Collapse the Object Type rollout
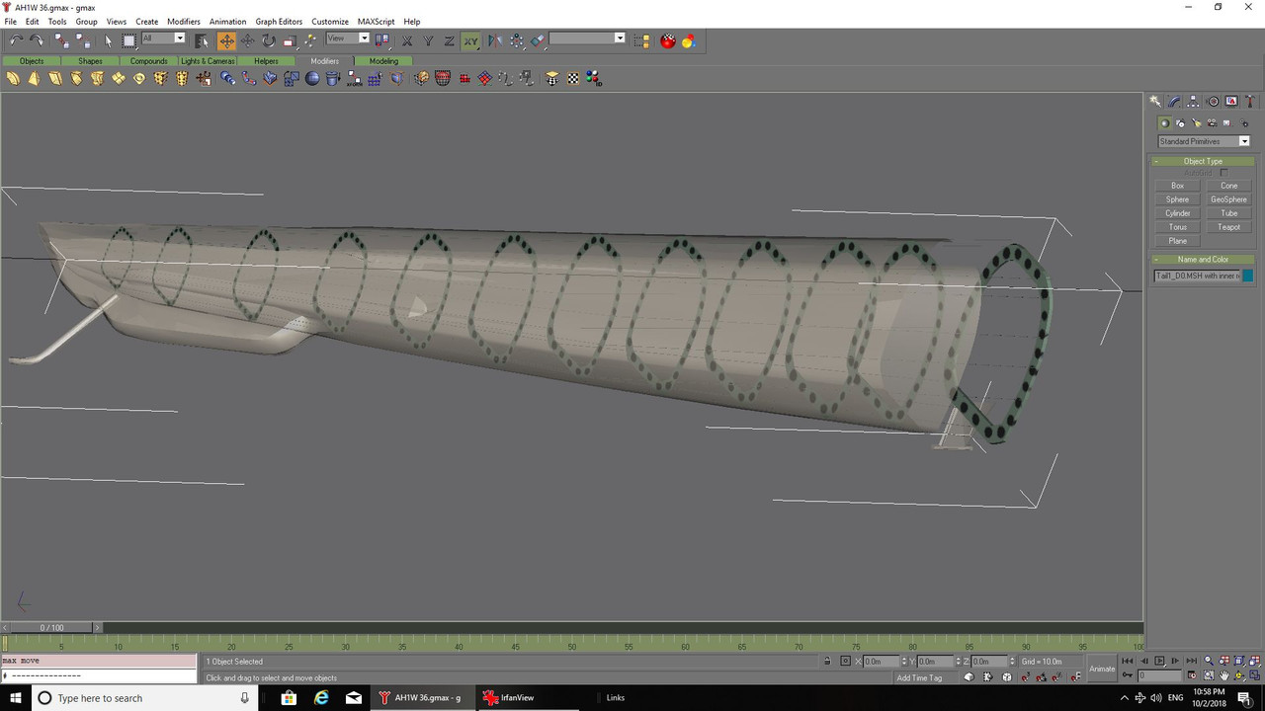Screen dimensions: 1265x711 [x=1203, y=161]
